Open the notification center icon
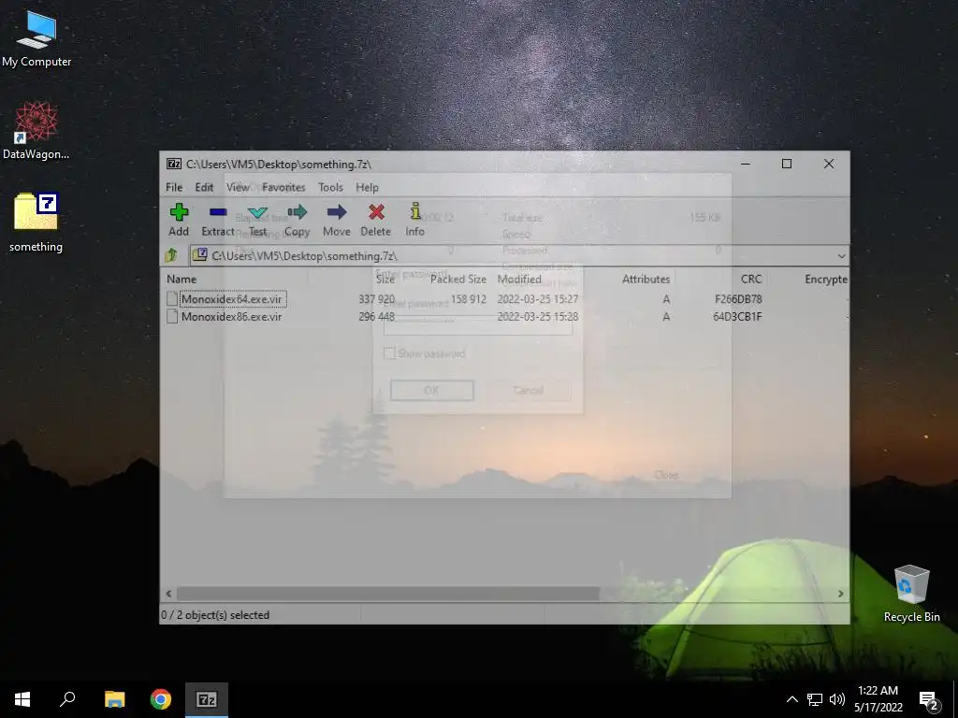The height and width of the screenshot is (718, 958). click(929, 700)
